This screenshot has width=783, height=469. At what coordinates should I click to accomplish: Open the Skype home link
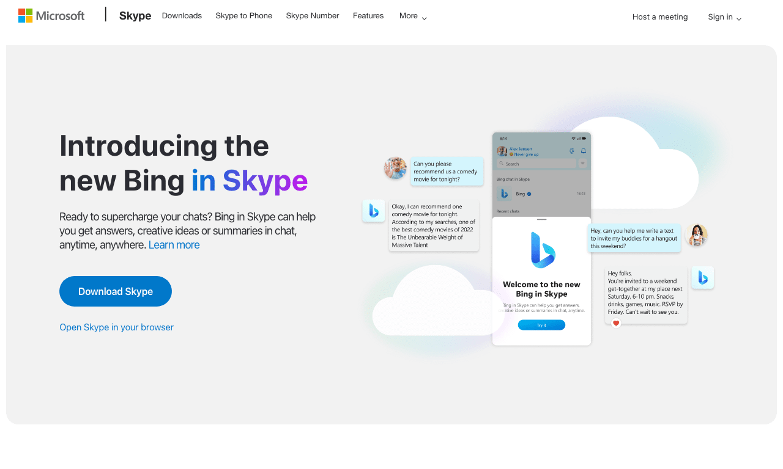[x=135, y=16]
